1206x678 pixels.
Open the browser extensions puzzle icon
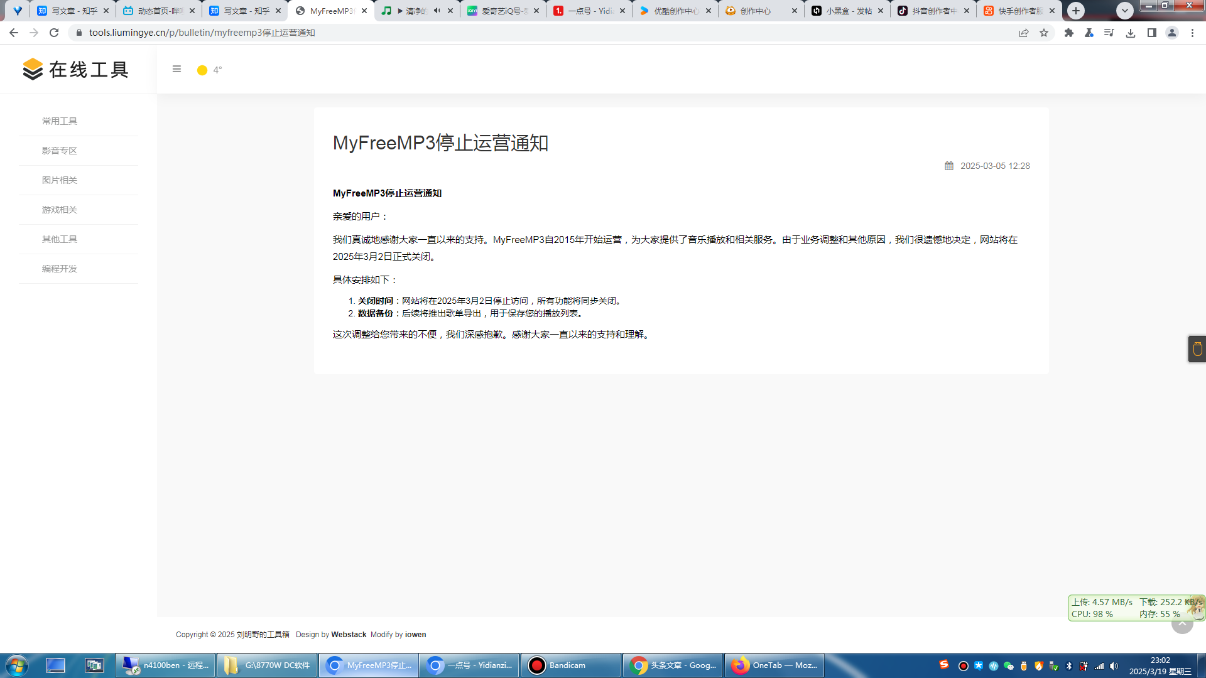point(1069,33)
